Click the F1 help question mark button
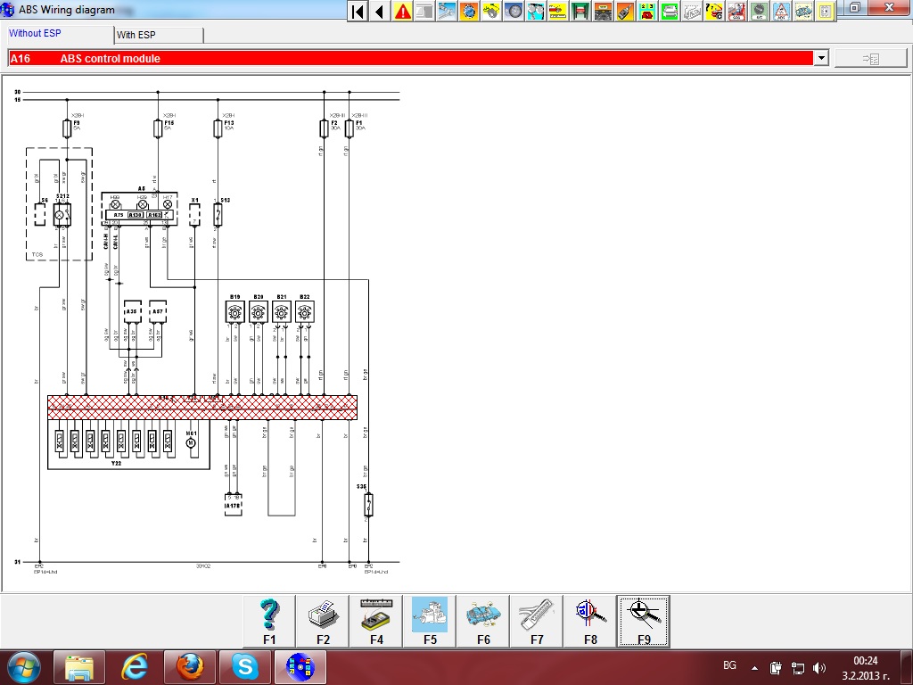The height and width of the screenshot is (685, 913). (269, 621)
